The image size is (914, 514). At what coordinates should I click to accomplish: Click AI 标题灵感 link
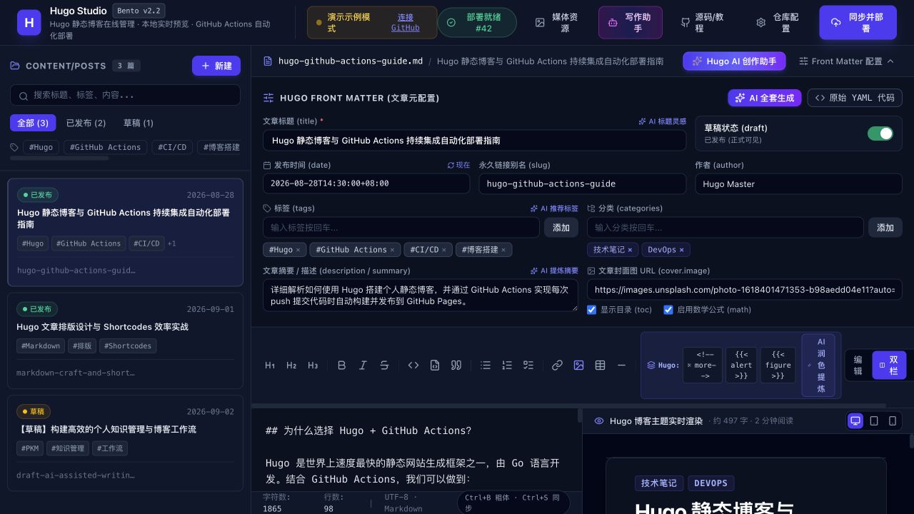click(662, 121)
